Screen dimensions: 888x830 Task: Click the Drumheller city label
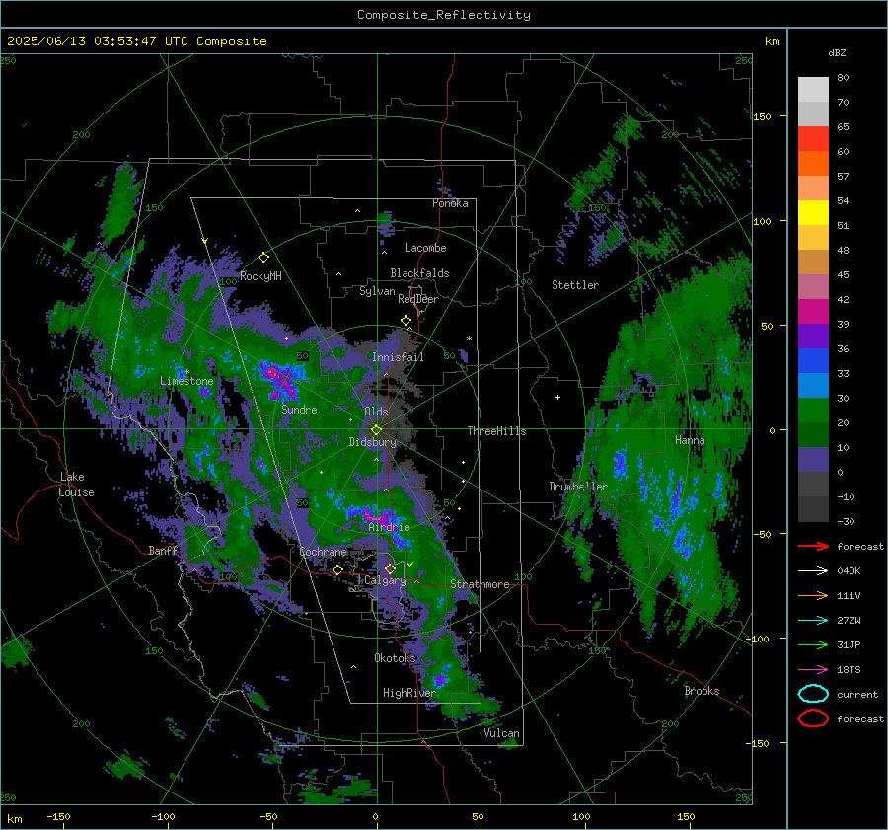tap(578, 487)
